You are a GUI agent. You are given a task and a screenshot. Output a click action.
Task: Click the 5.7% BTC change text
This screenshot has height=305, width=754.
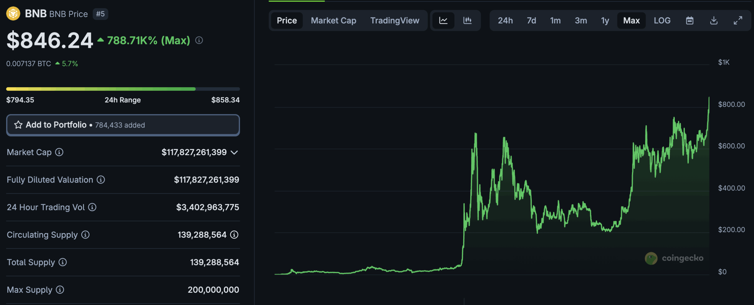pyautogui.click(x=70, y=63)
